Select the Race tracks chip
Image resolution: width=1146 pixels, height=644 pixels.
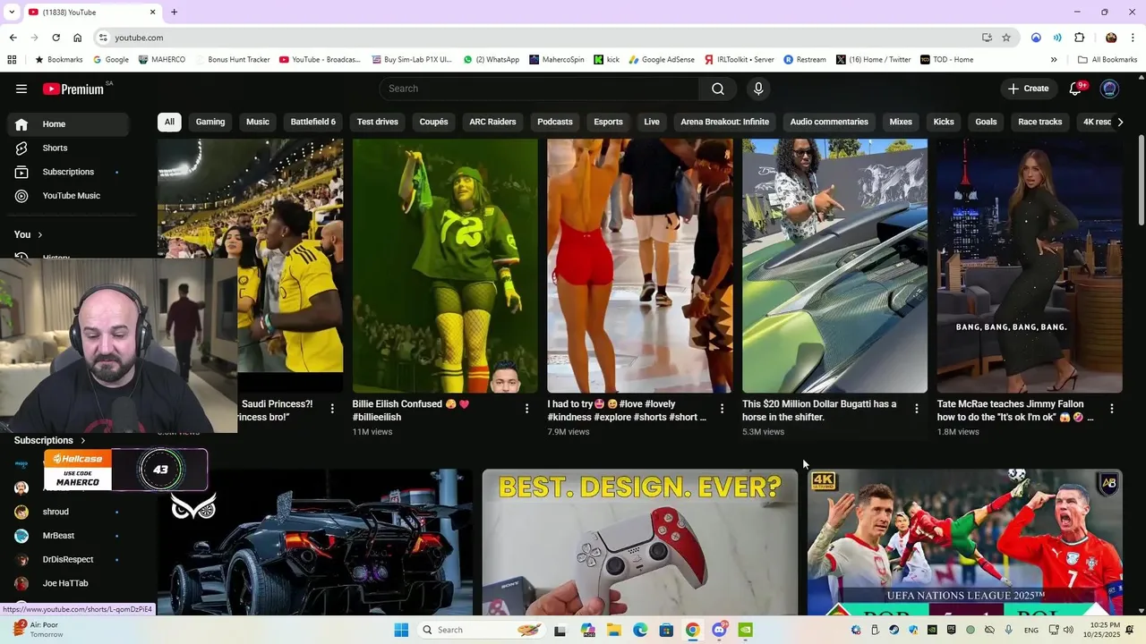(x=1039, y=122)
